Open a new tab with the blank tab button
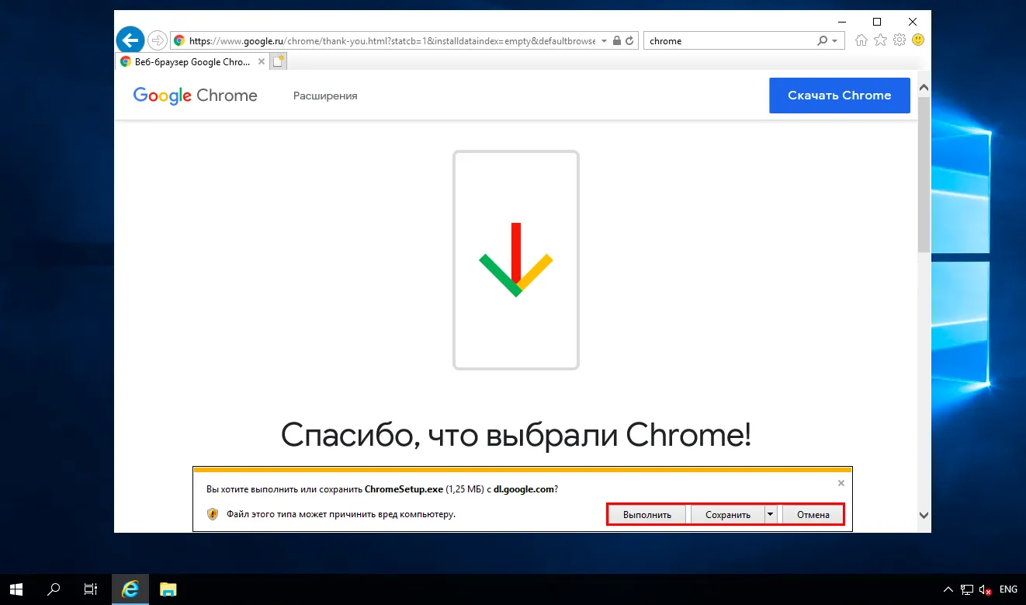This screenshot has width=1026, height=605. click(x=279, y=61)
